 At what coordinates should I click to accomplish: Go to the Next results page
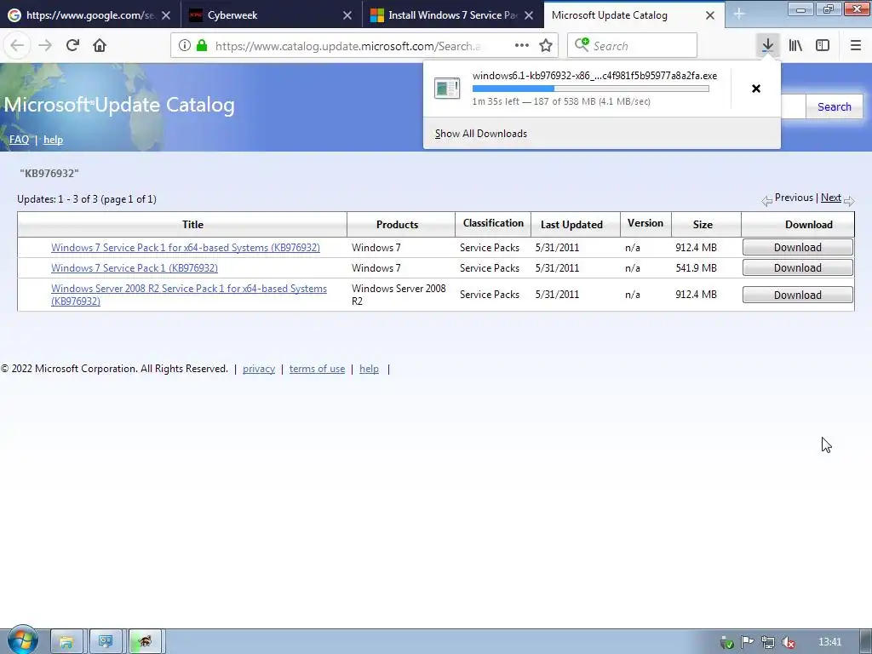coord(831,198)
